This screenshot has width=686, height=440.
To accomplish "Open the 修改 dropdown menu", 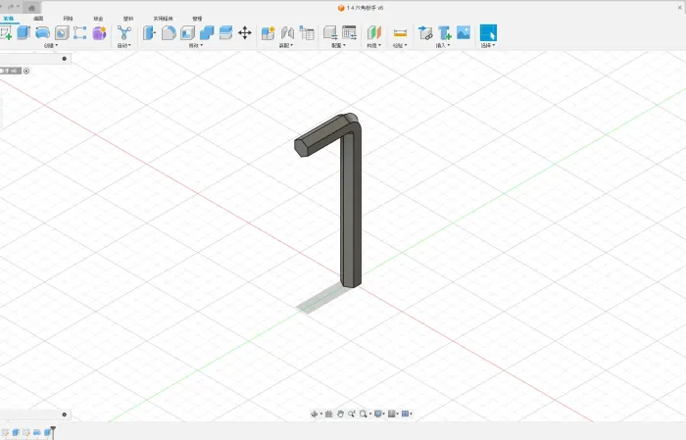I will (196, 45).
